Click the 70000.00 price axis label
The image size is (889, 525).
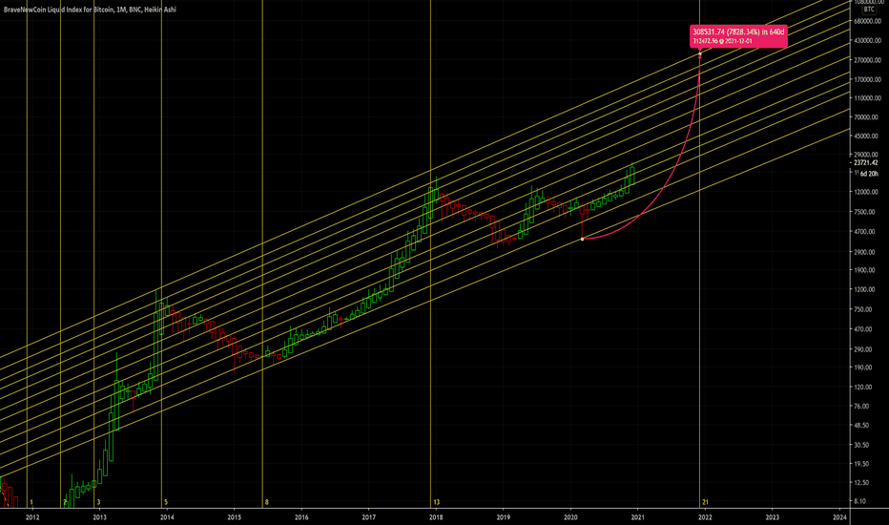coord(867,117)
